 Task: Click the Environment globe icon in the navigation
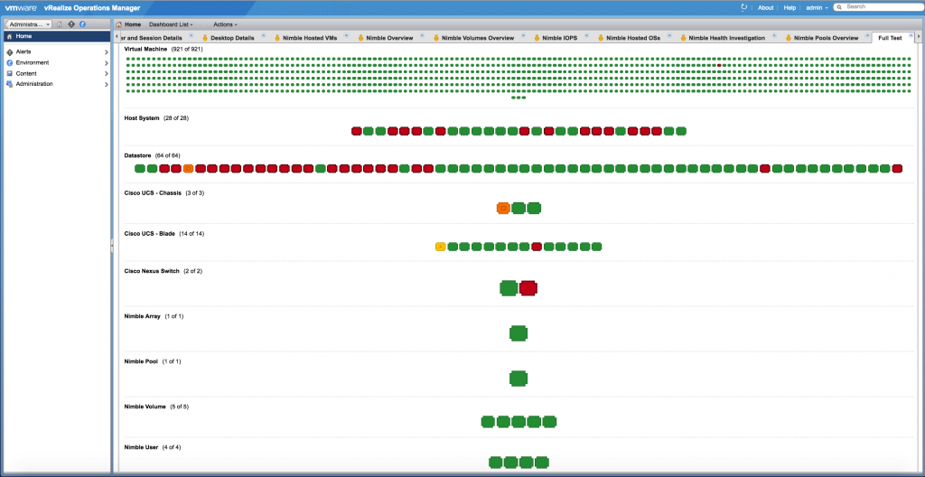coord(9,62)
